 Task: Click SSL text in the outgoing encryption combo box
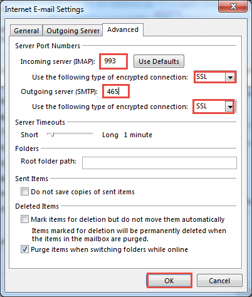pos(202,107)
